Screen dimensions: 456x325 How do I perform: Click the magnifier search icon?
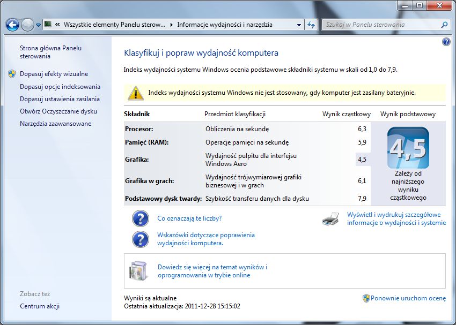coord(444,25)
